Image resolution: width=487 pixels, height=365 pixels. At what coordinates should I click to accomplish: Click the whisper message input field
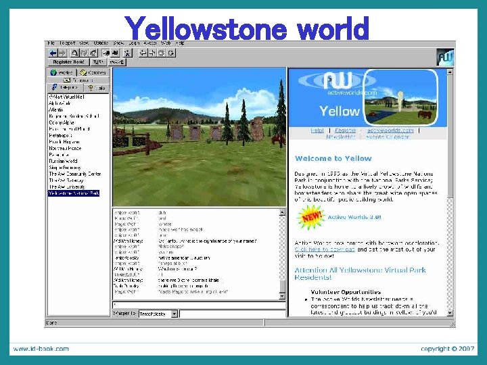pos(232,314)
